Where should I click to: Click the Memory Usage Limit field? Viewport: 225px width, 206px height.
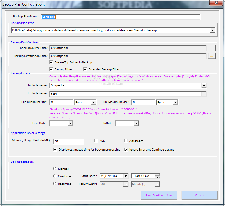coord(69,141)
